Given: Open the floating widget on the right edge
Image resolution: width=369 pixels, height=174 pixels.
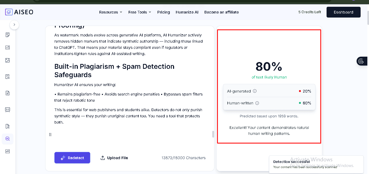Looking at the screenshot, I should coord(362,61).
